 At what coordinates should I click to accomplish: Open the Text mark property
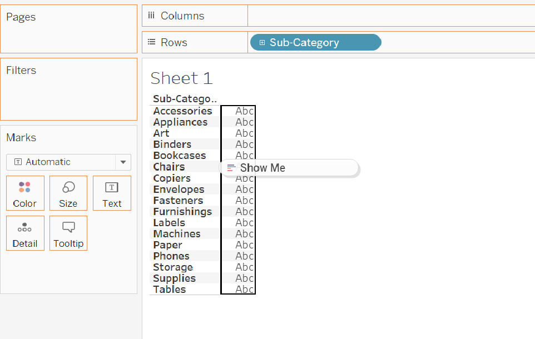(x=111, y=193)
